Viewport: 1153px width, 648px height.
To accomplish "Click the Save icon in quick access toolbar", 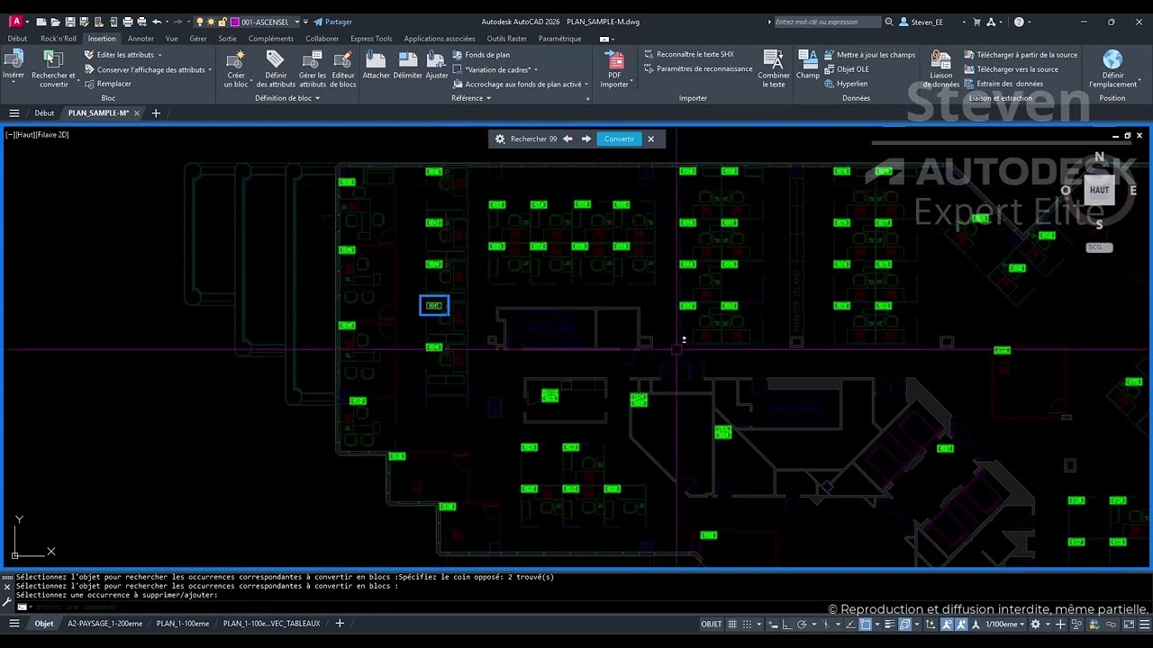I will coord(69,22).
